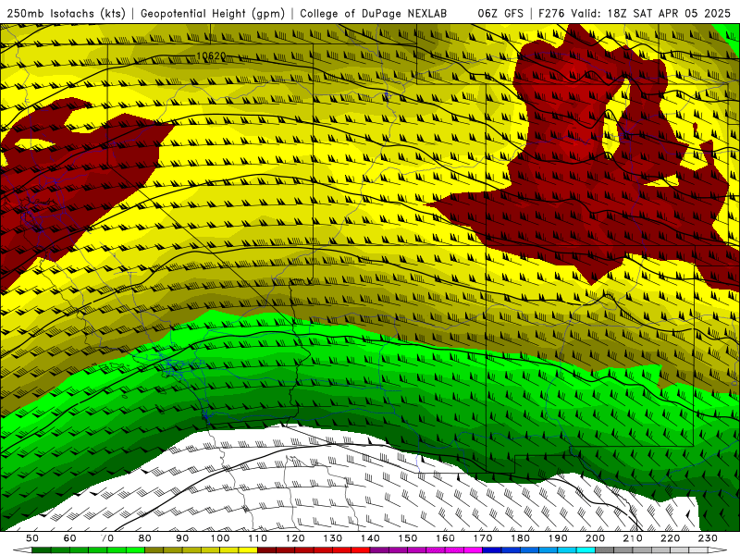Click the 'F276' forecast hour label
The height and width of the screenshot is (555, 740).
click(552, 13)
